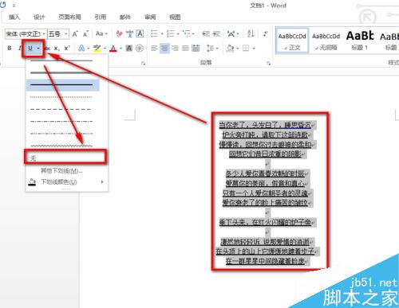Click the Grow Font icon

tap(75, 34)
